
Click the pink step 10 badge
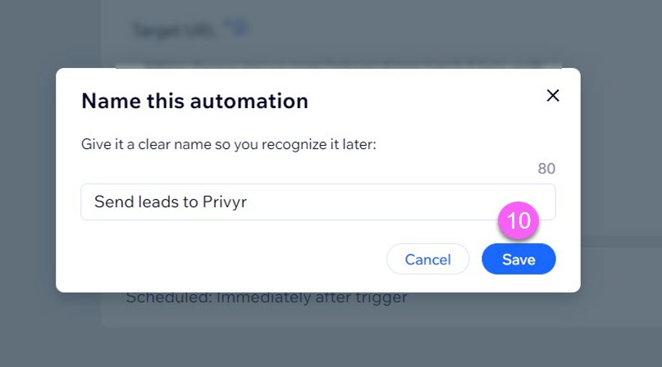[x=518, y=220]
